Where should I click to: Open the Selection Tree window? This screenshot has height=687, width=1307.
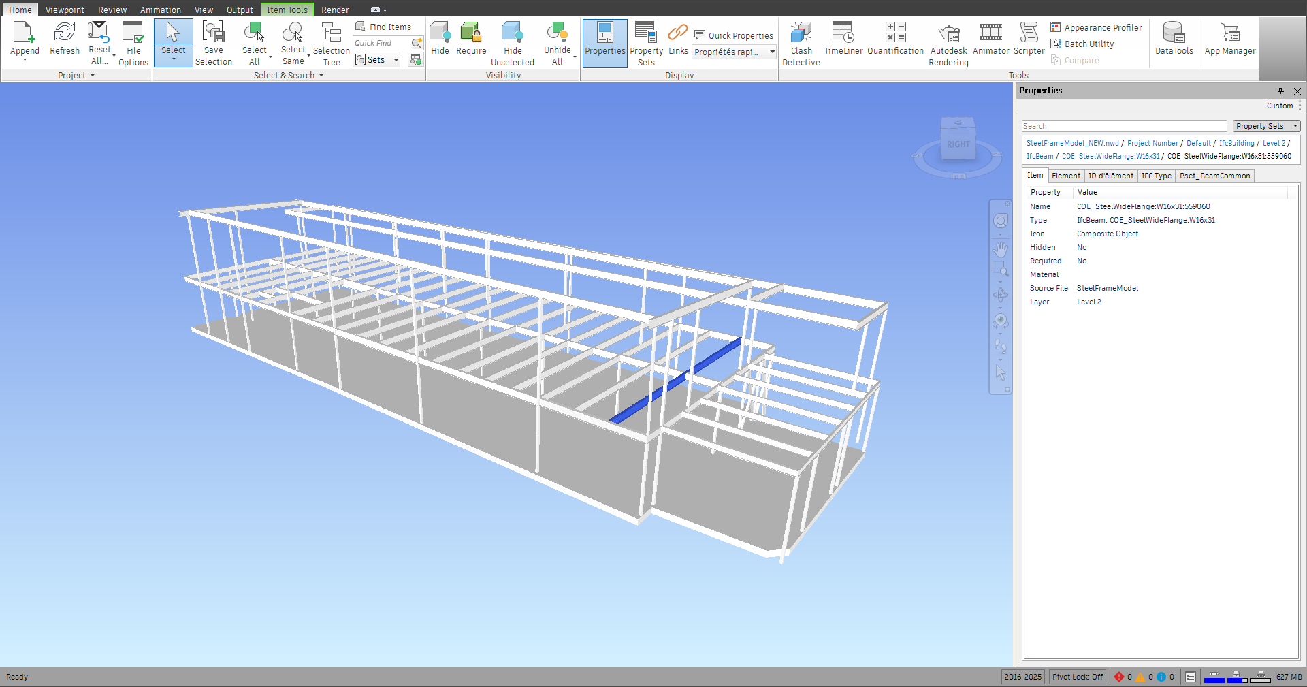pyautogui.click(x=332, y=44)
